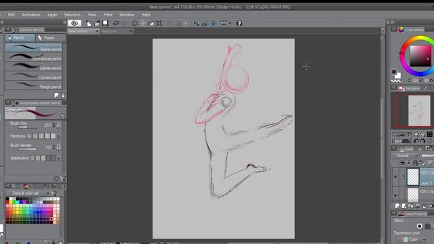The height and width of the screenshot is (244, 434).
Task: Click the main drawing color swatch
Action: (394, 72)
